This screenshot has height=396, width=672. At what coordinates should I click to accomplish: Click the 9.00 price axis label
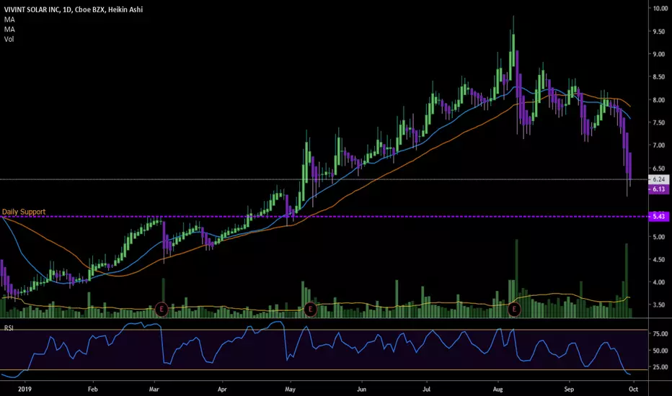pyautogui.click(x=659, y=54)
